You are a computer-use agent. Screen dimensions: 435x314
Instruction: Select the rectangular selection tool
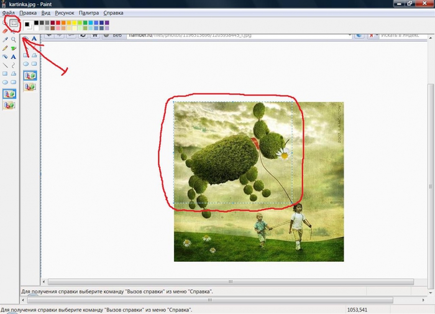tap(14, 23)
